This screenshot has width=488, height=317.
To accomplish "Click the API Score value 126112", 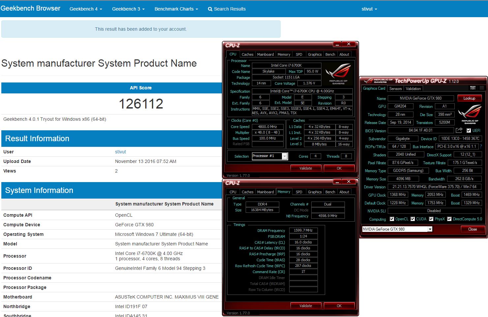I will point(141,104).
